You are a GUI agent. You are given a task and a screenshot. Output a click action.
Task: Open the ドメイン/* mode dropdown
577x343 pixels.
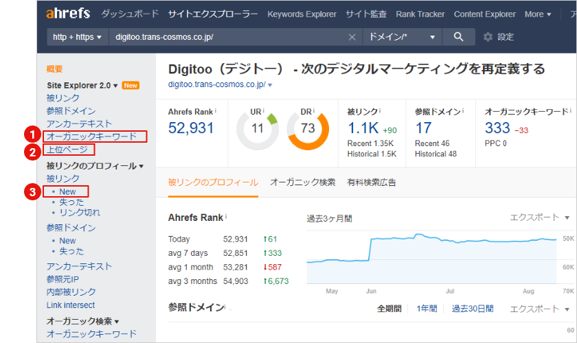click(x=403, y=37)
